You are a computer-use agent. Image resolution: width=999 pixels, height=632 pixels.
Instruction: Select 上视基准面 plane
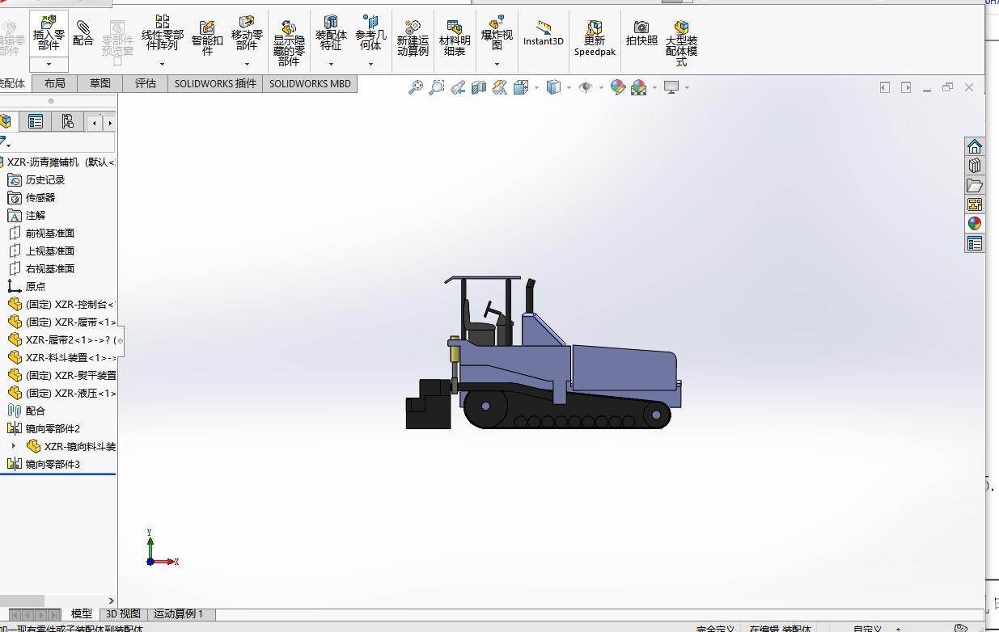click(x=49, y=251)
